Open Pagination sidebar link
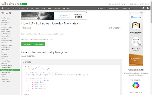Image resolution: width=152 pixels, height=95 pixels. [5, 63]
